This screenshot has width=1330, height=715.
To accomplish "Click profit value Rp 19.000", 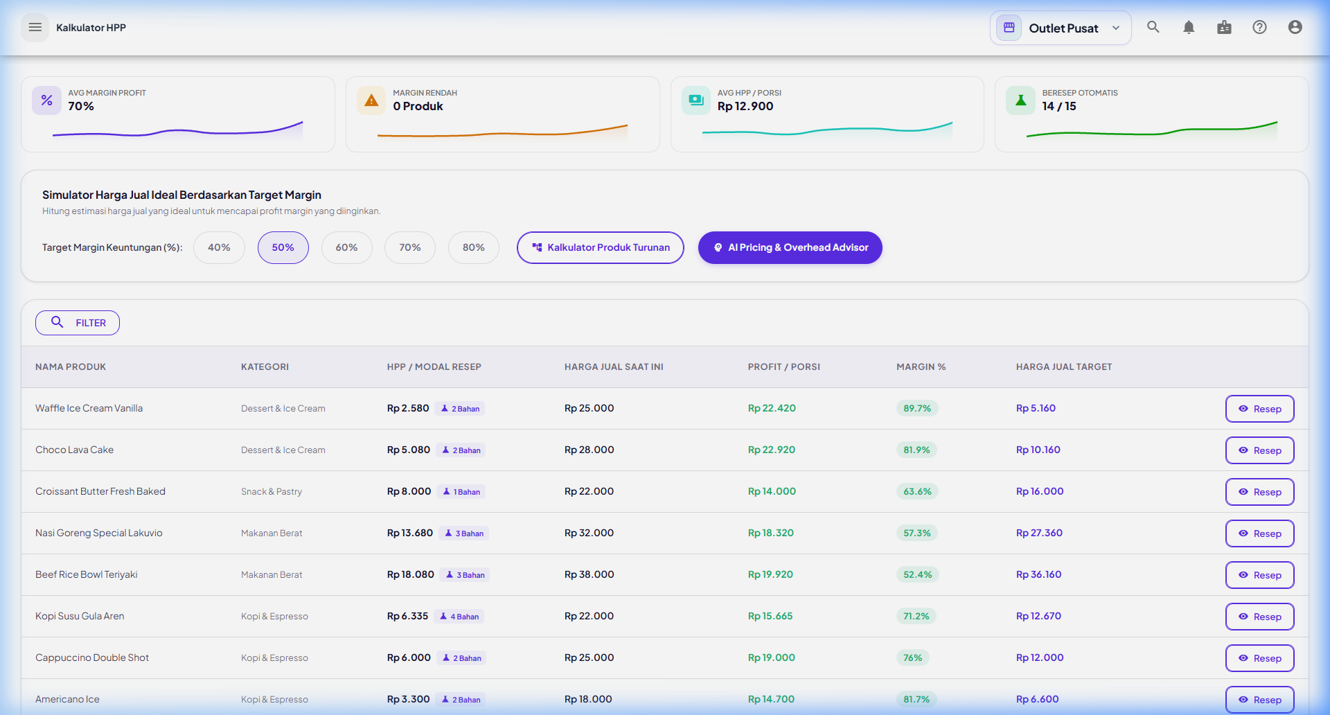I will [771, 657].
